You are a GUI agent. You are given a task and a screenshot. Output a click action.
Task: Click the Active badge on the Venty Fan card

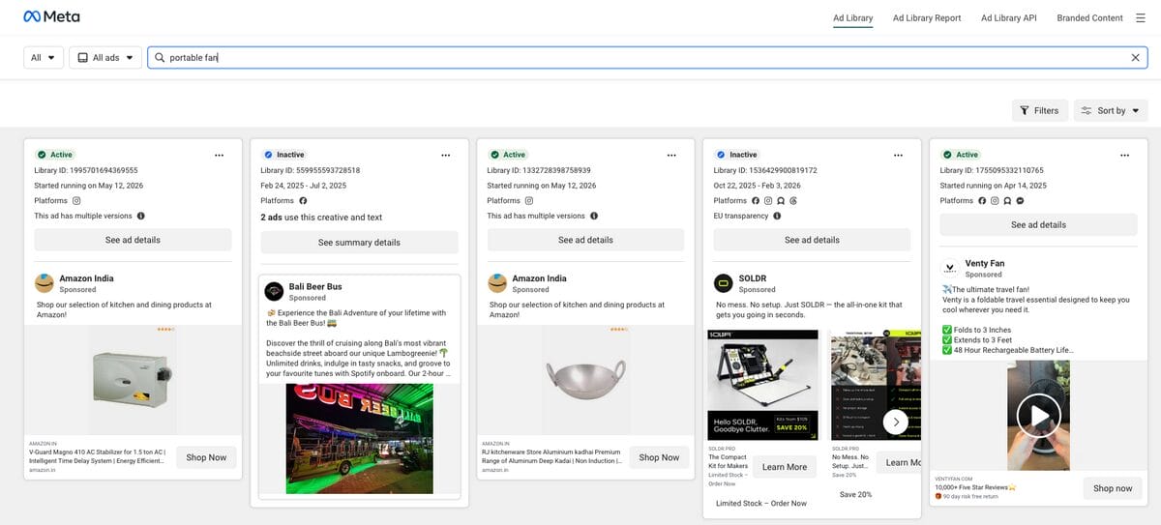click(x=961, y=155)
